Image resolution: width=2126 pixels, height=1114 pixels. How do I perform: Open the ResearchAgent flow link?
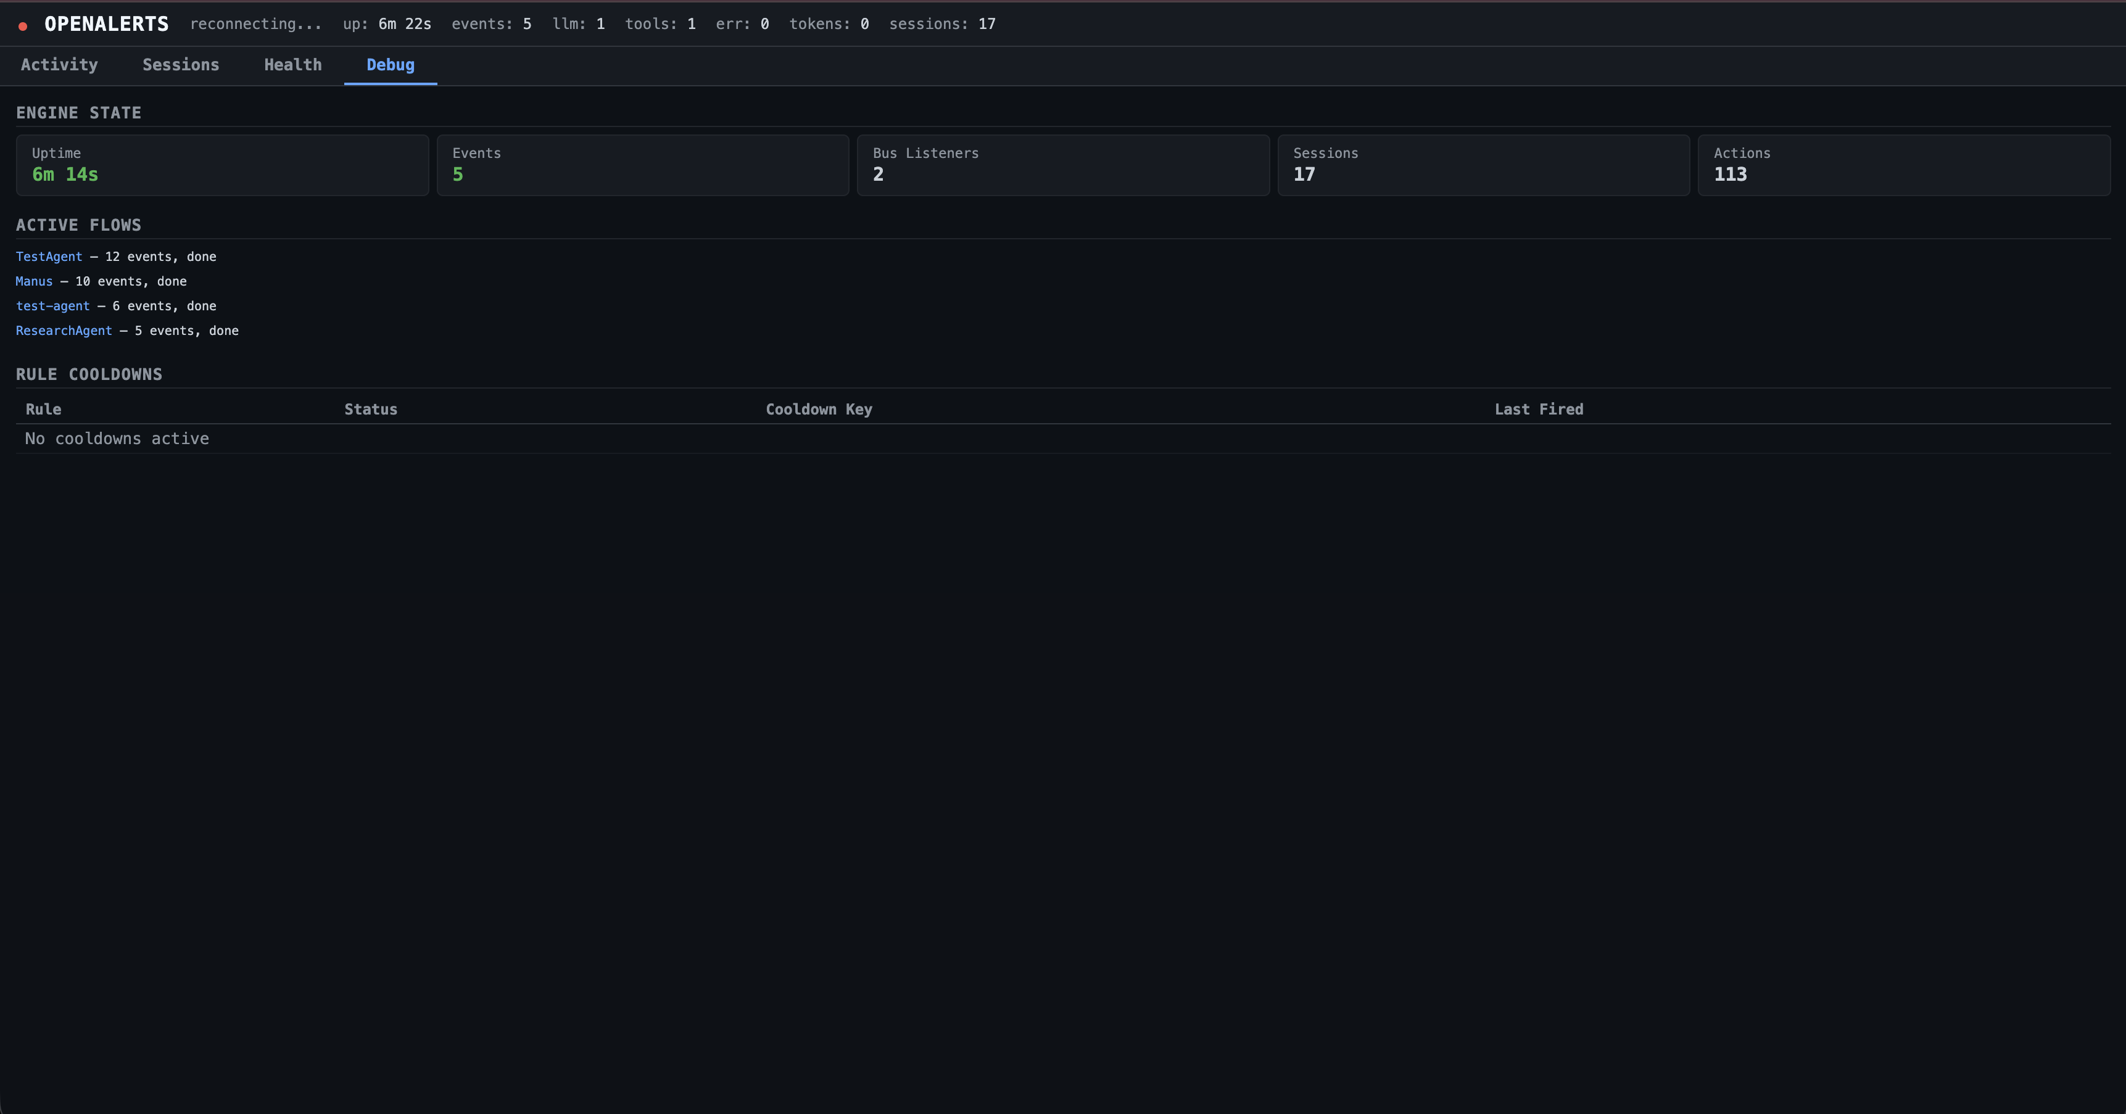[x=64, y=330]
